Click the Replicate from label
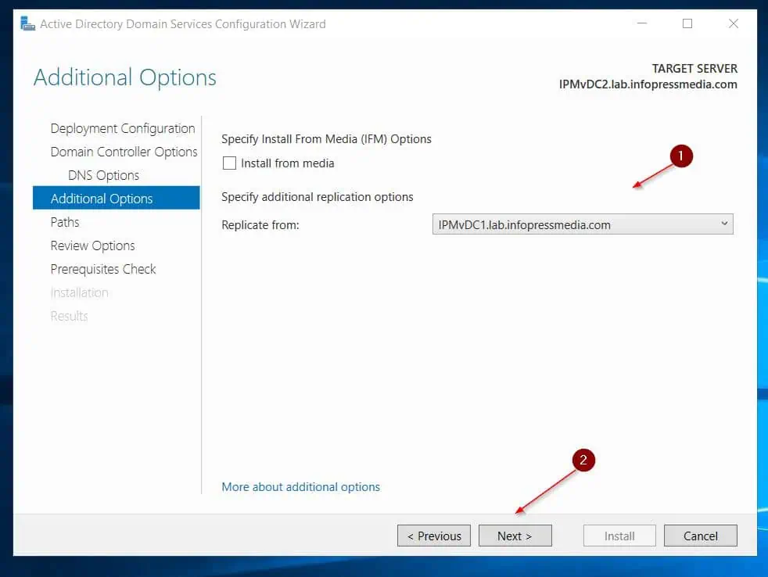The height and width of the screenshot is (577, 768). [260, 225]
